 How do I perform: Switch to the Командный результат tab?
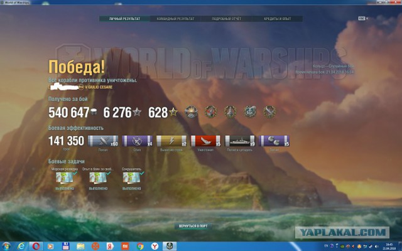click(175, 19)
